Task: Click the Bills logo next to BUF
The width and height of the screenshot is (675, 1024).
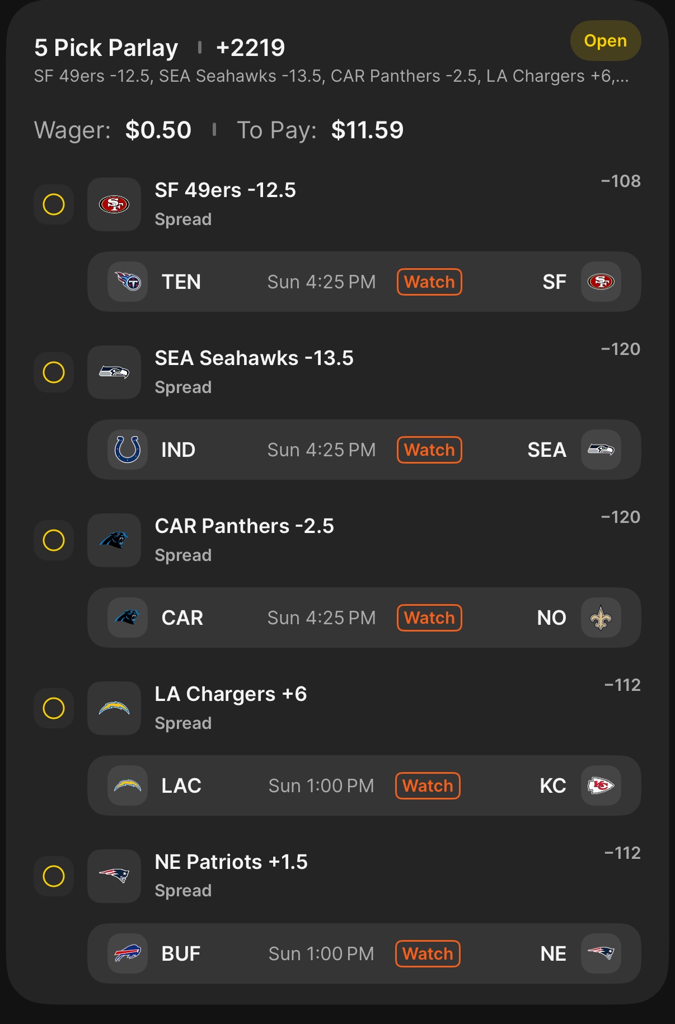Action: pyautogui.click(x=128, y=953)
